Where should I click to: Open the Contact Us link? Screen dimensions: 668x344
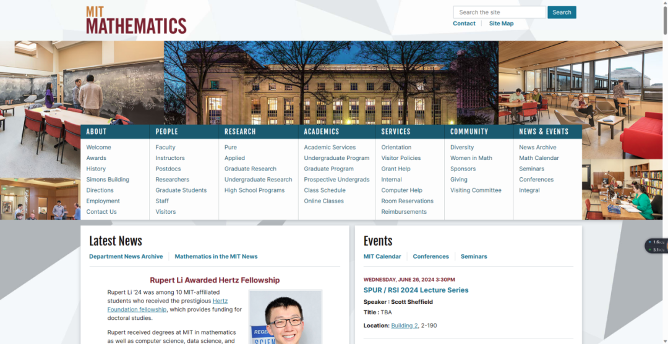tap(101, 212)
